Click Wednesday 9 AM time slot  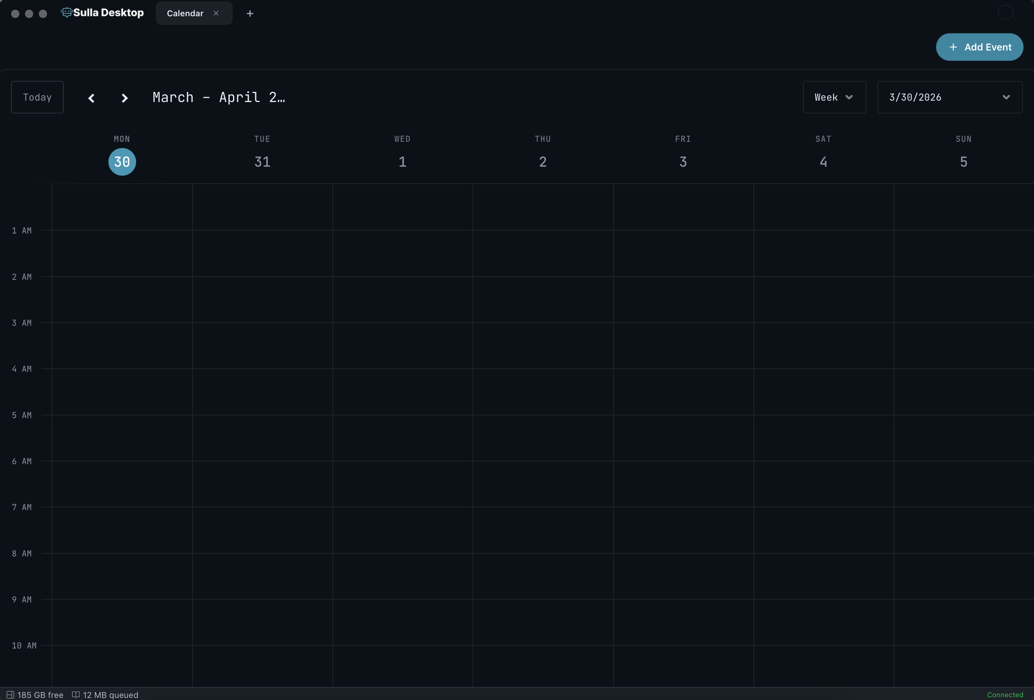[402, 622]
